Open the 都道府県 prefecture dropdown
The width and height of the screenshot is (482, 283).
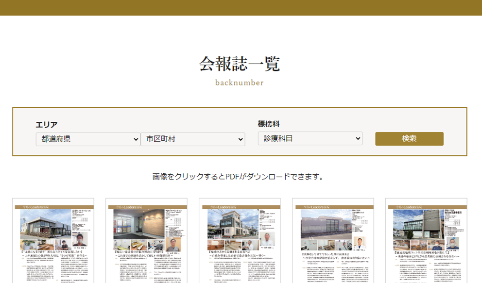coord(88,139)
